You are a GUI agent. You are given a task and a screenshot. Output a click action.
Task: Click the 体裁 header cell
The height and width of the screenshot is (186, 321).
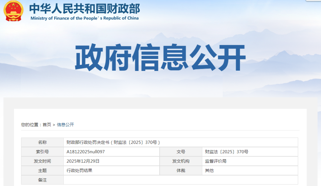click(181, 171)
